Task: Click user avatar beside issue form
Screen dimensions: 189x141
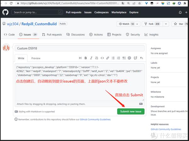Action: [6, 48]
